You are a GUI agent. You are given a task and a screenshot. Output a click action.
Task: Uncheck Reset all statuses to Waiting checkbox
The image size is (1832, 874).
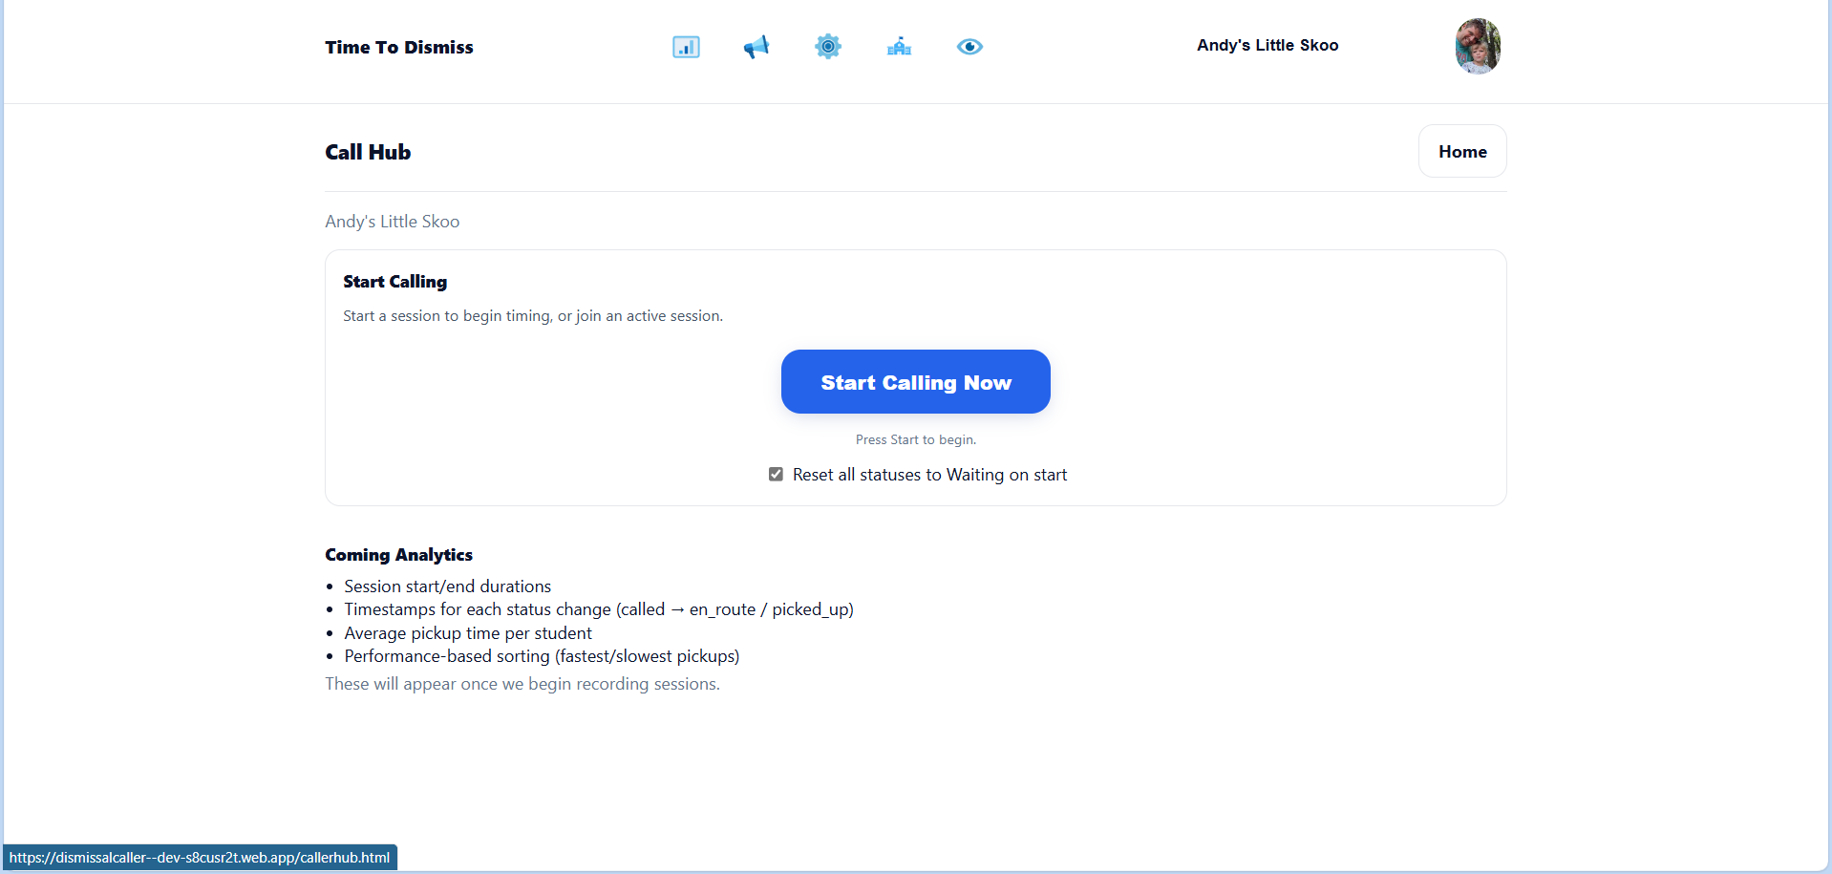tap(776, 475)
